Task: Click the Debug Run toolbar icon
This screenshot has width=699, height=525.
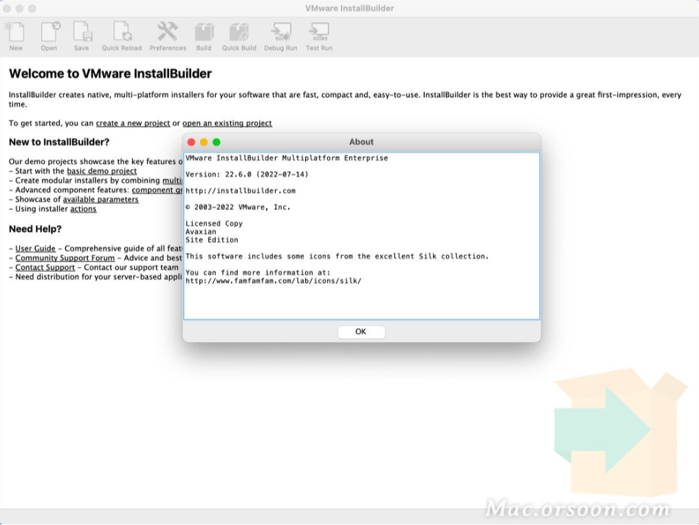Action: tap(280, 36)
